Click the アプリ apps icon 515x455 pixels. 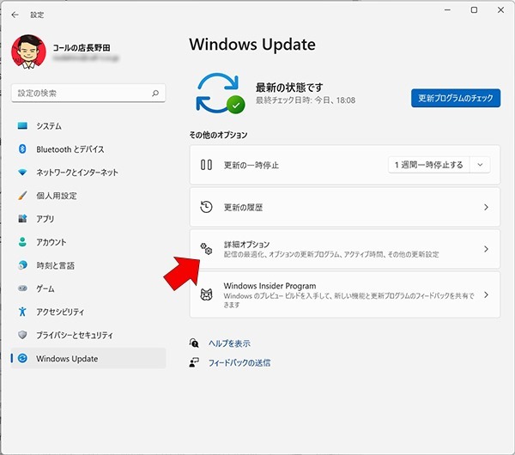point(22,218)
